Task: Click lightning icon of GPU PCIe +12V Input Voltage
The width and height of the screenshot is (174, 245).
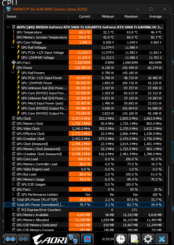Action: click(x=18, y=52)
